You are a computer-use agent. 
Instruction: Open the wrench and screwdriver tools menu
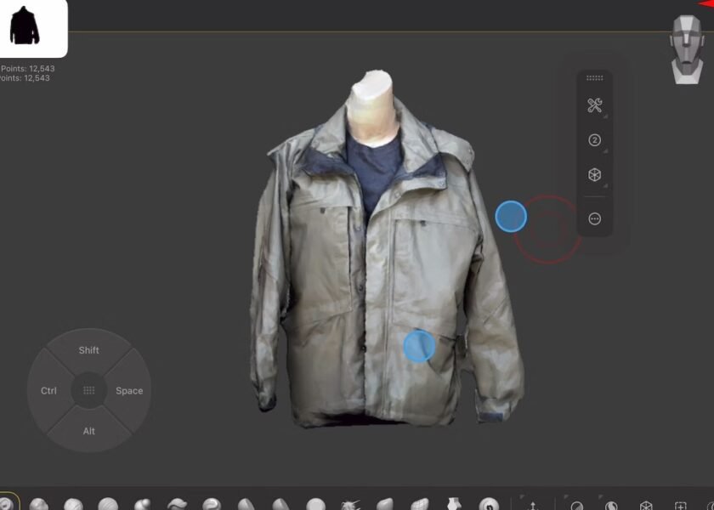point(595,106)
